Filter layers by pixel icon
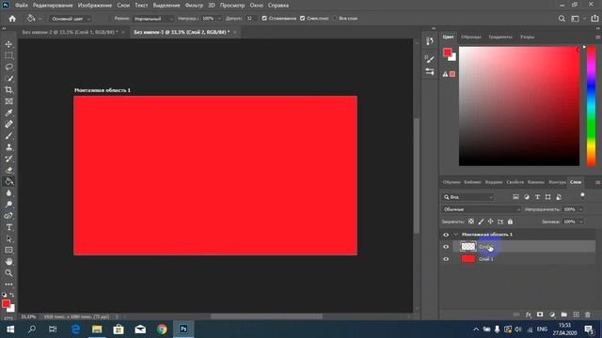 point(515,197)
